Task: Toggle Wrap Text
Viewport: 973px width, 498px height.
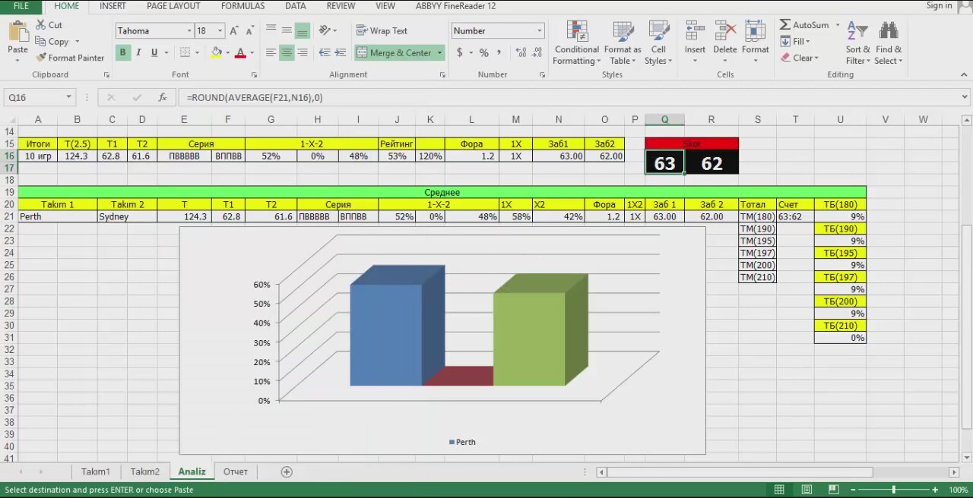Action: click(x=382, y=31)
